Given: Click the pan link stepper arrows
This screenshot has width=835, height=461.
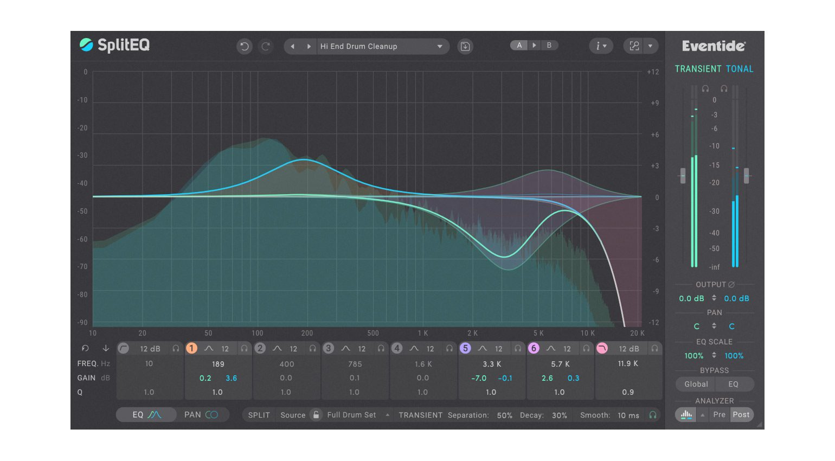Looking at the screenshot, I should 714,326.
